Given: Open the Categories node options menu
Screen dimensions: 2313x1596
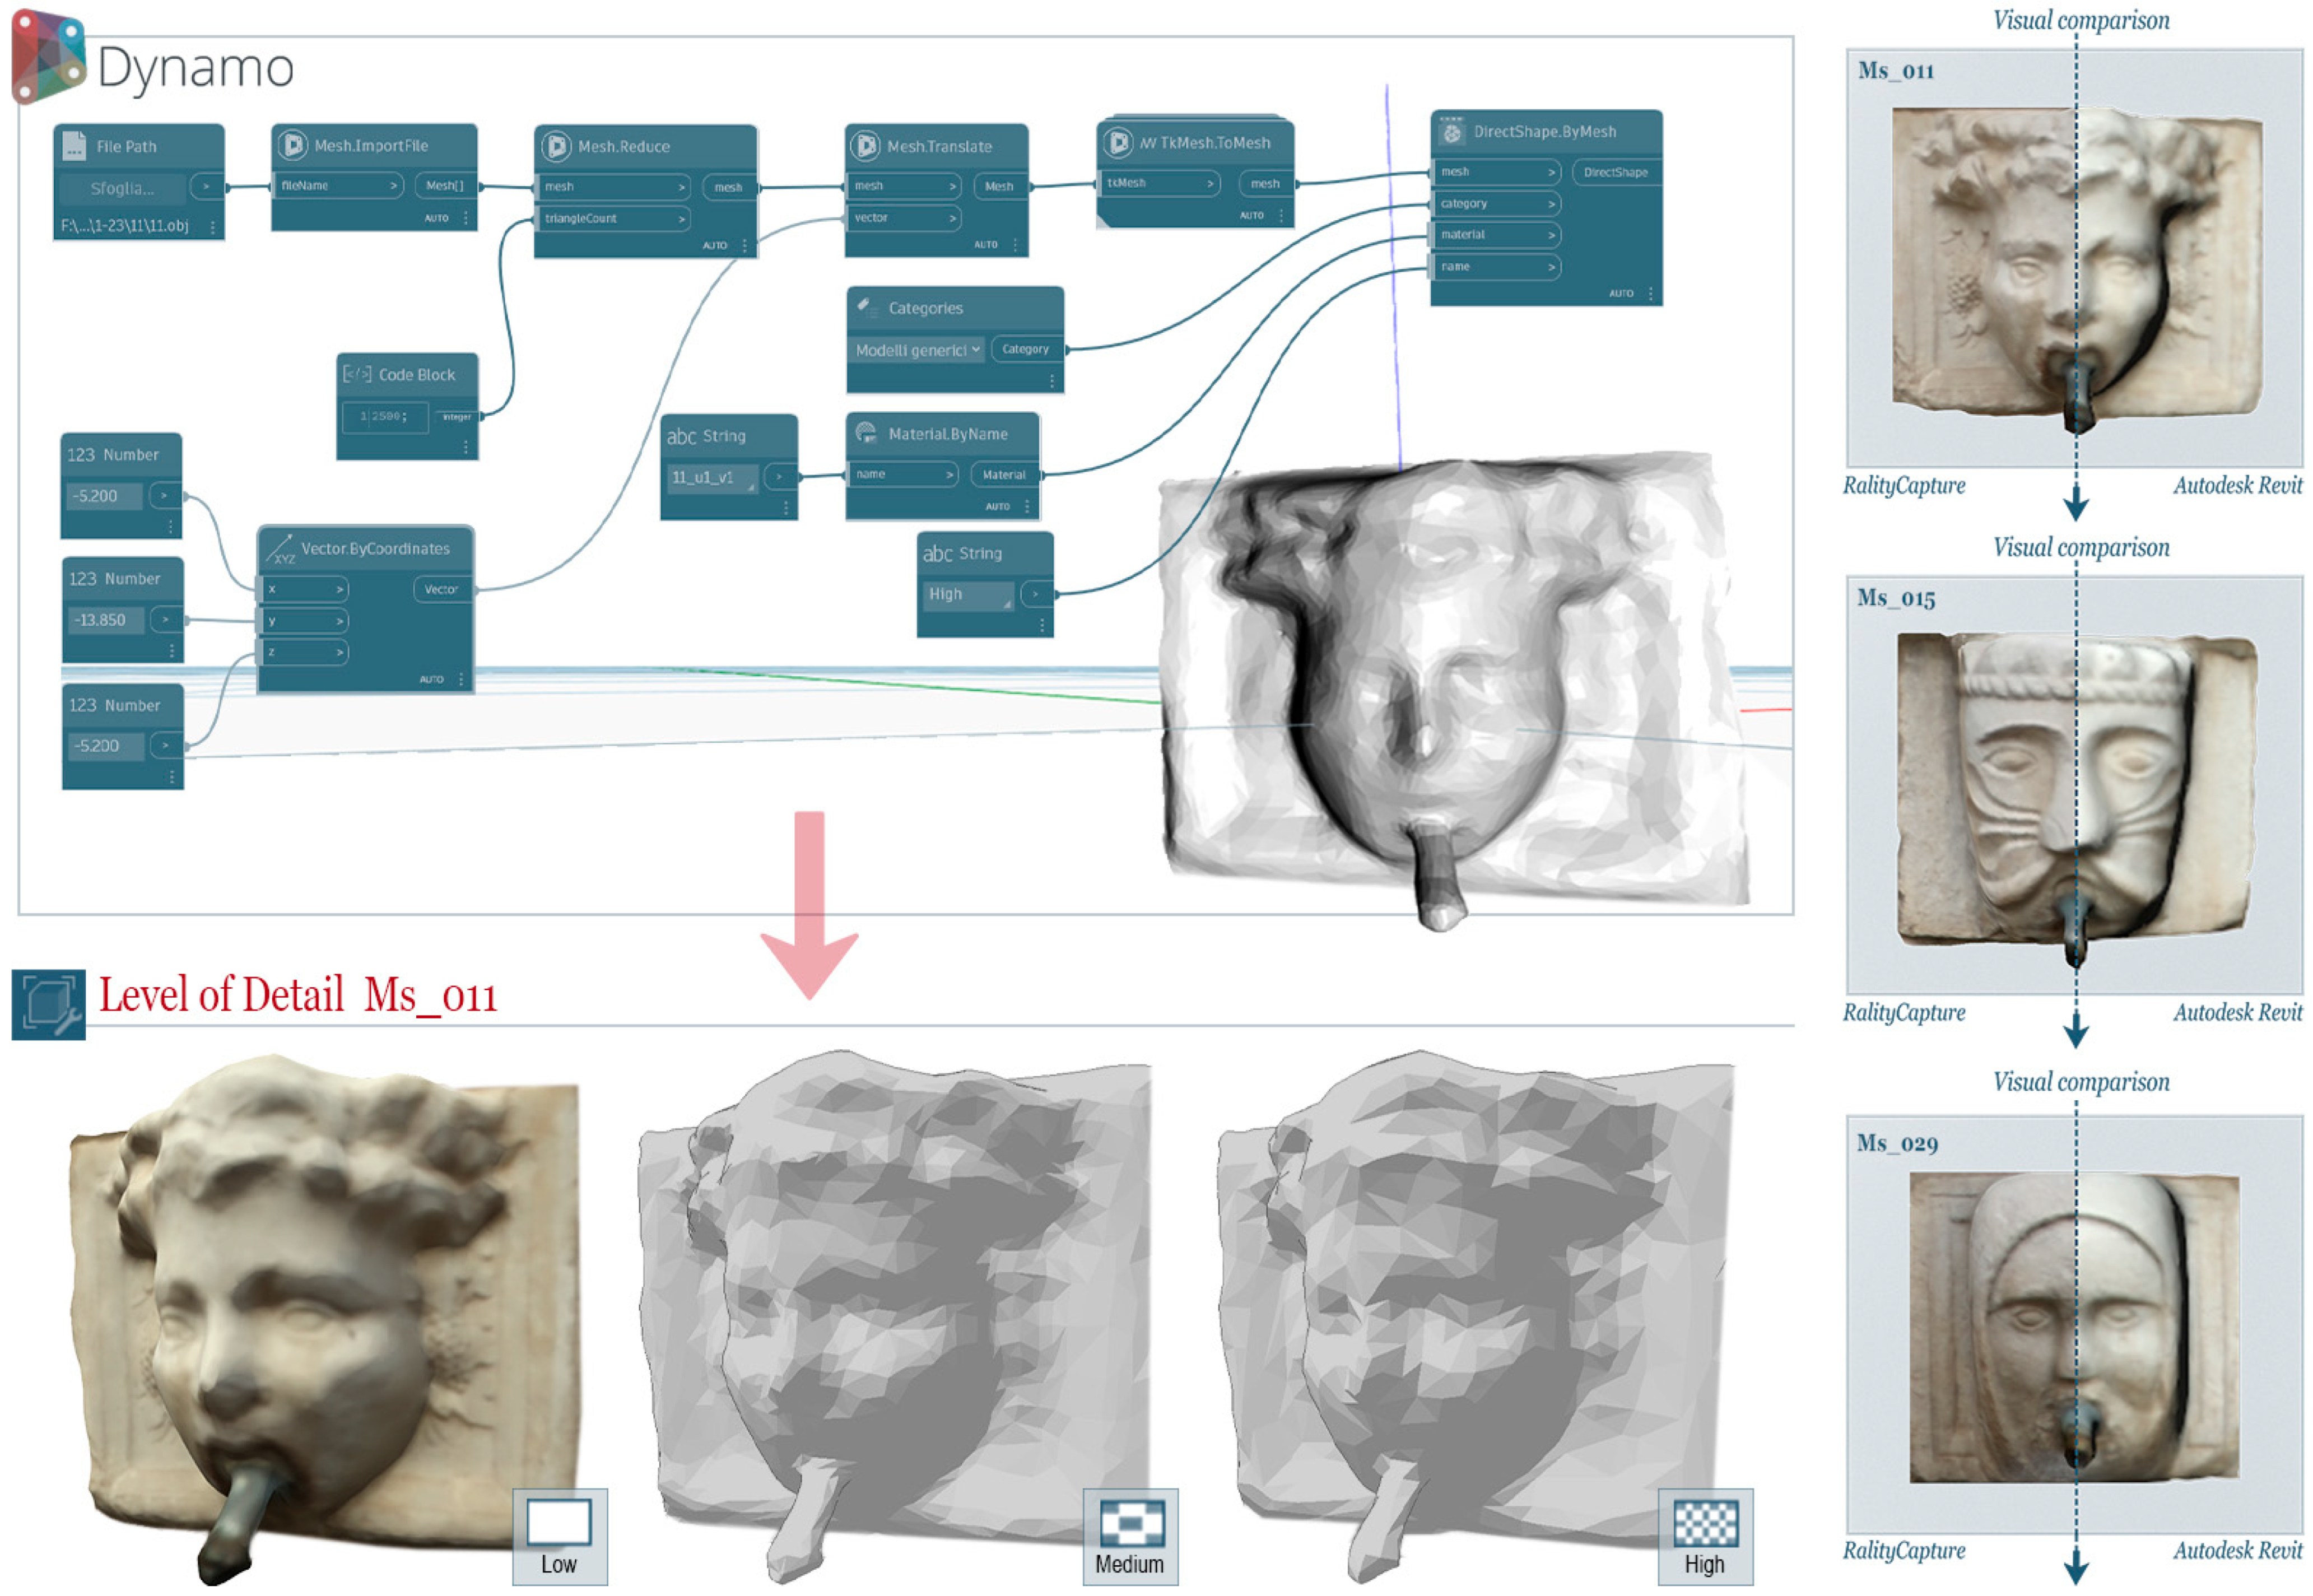Looking at the screenshot, I should click(x=1052, y=381).
